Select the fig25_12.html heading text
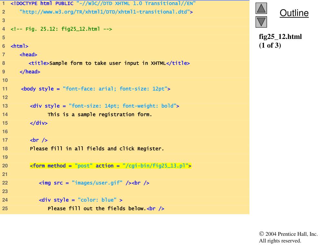 [x=280, y=37]
